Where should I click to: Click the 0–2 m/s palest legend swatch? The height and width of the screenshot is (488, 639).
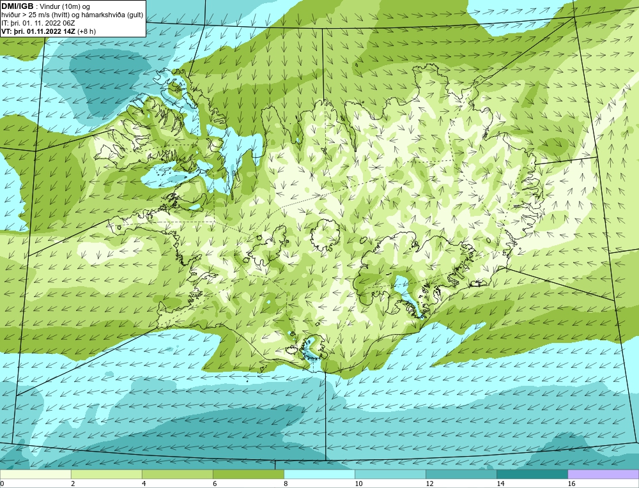coord(35,474)
